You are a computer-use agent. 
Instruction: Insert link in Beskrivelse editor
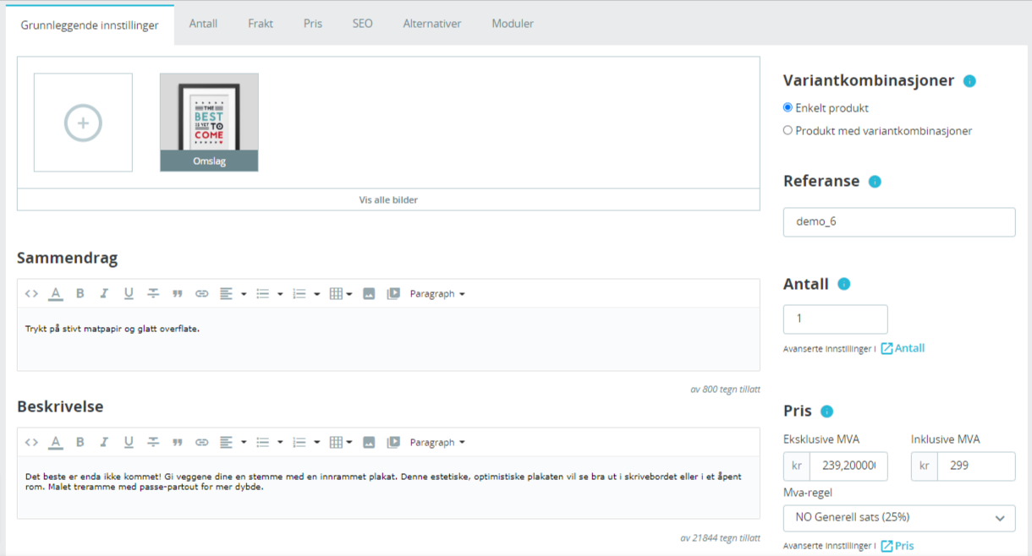[201, 443]
